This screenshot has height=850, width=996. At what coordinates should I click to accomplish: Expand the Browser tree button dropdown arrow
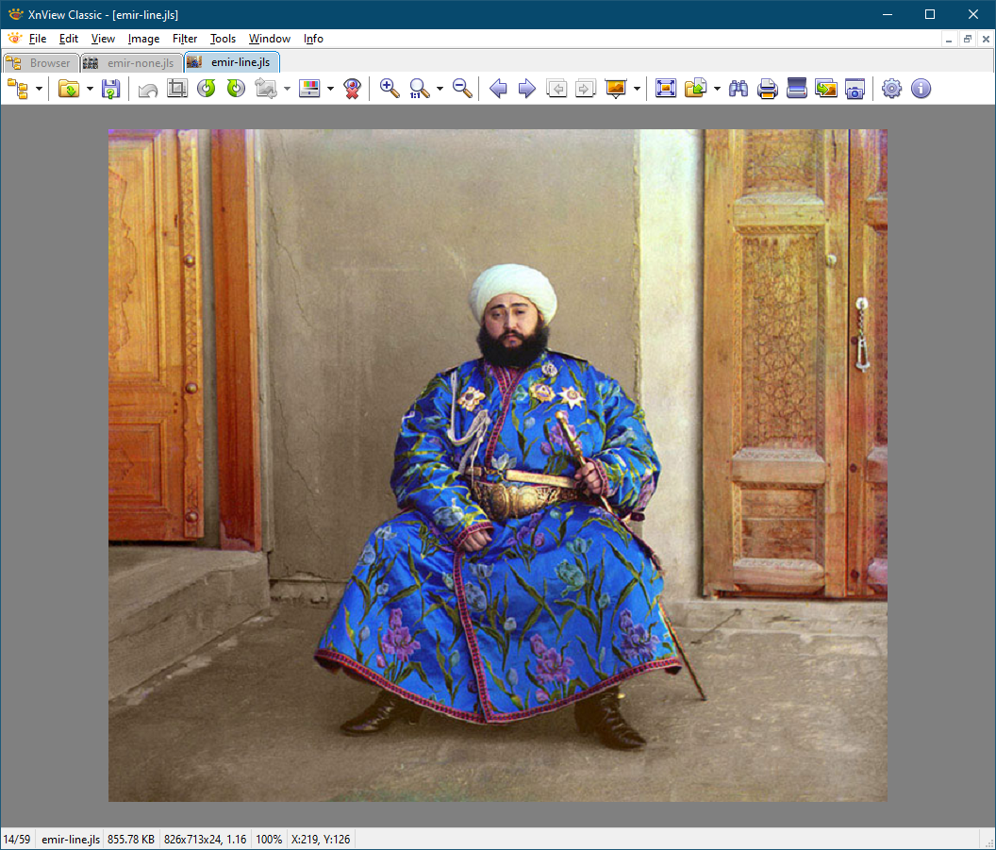click(x=39, y=89)
